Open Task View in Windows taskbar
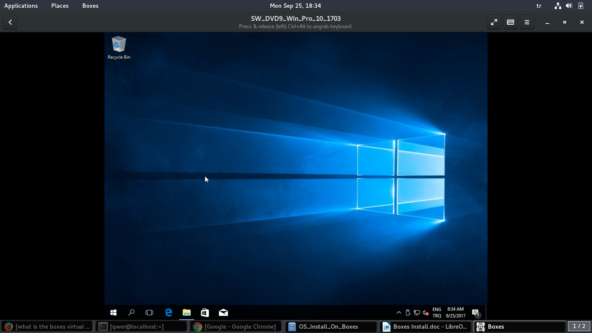592x333 pixels. coord(150,313)
